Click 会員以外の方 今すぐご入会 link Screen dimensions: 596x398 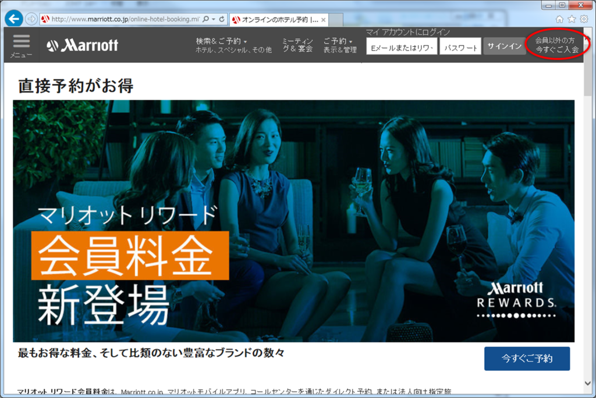557,45
